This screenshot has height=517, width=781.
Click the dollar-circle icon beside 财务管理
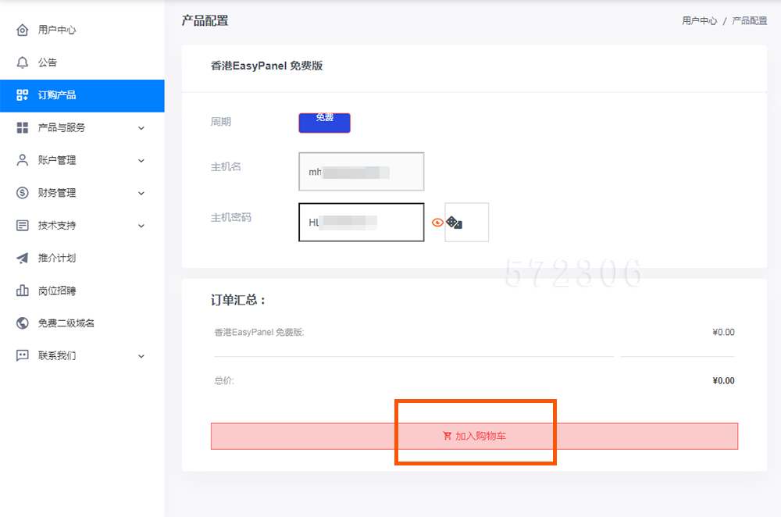[x=23, y=193]
